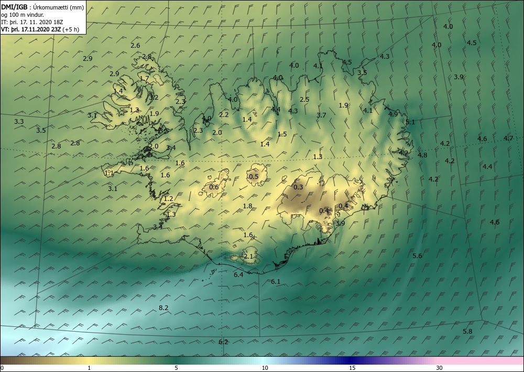
Task: Click the 15 label on the color scale
Action: pyautogui.click(x=352, y=368)
